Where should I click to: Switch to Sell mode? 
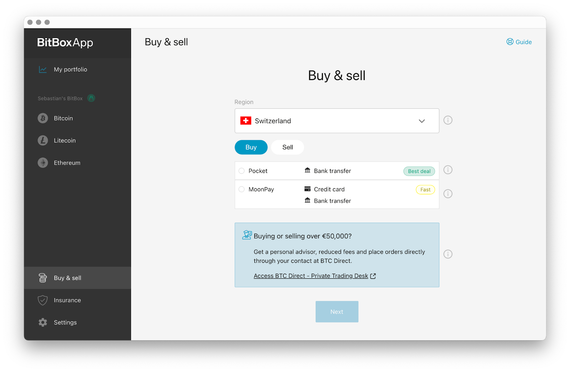pyautogui.click(x=287, y=147)
